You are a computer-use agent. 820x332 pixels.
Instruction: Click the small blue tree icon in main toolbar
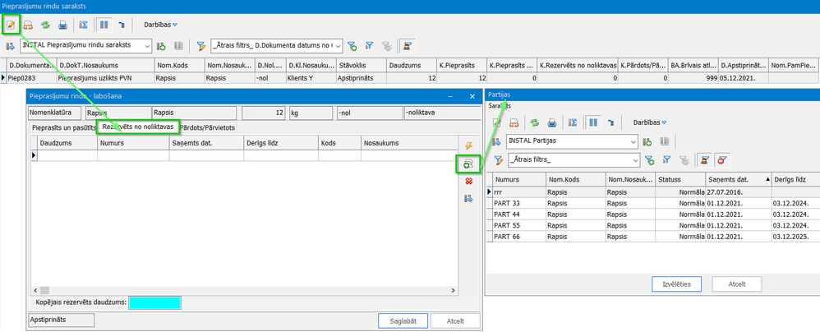tap(121, 25)
